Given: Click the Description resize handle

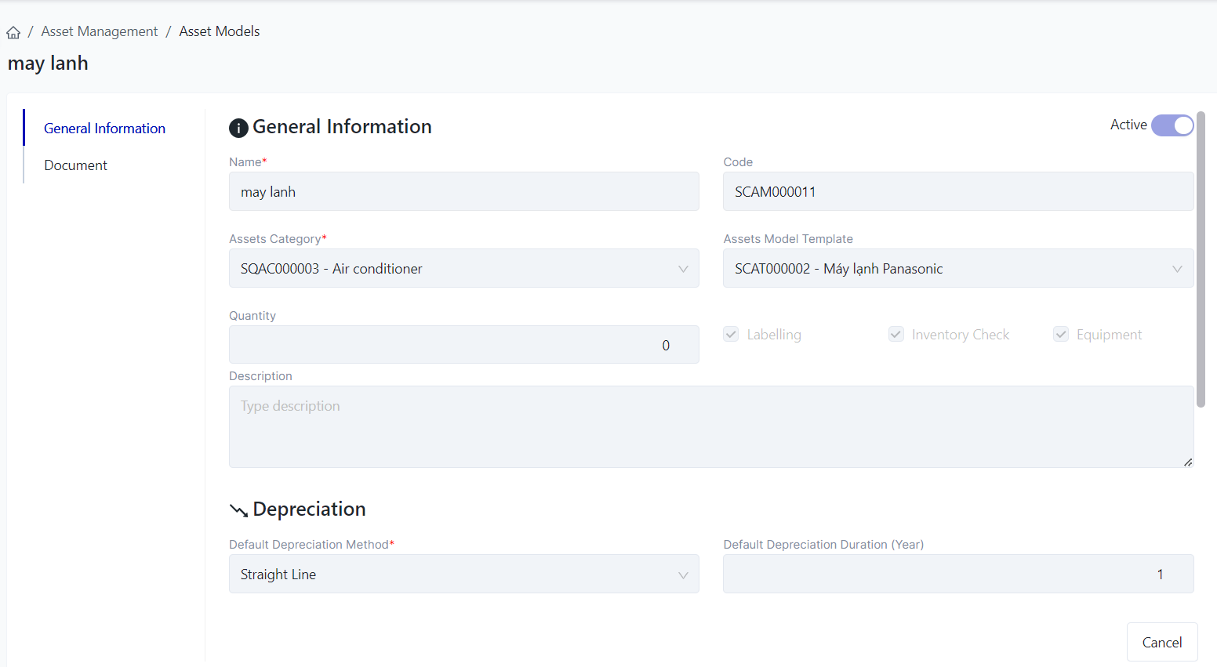Looking at the screenshot, I should [x=1188, y=462].
